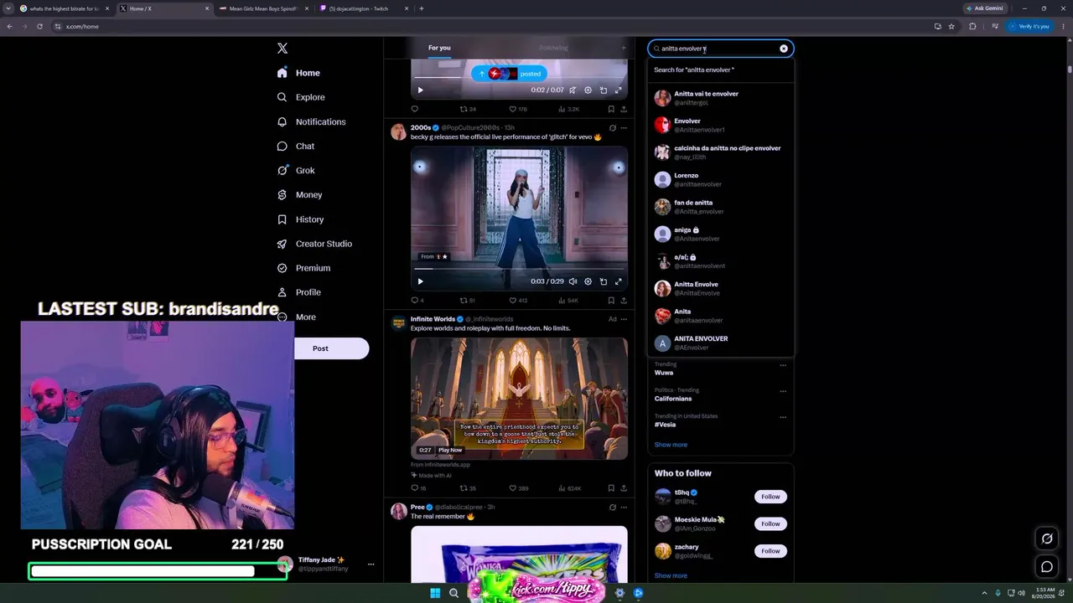The width and height of the screenshot is (1073, 603).
Task: Click the X logo in the sidebar
Action: pyautogui.click(x=283, y=49)
